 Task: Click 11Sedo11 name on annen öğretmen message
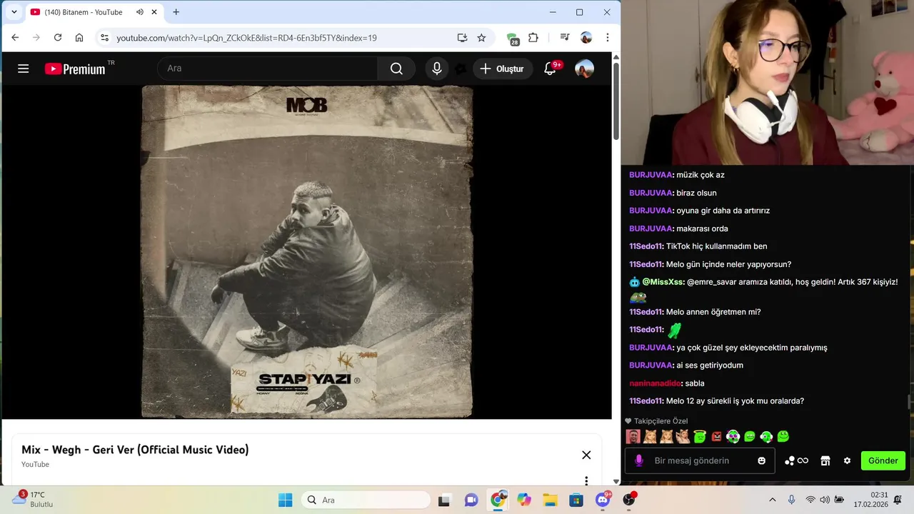point(646,312)
